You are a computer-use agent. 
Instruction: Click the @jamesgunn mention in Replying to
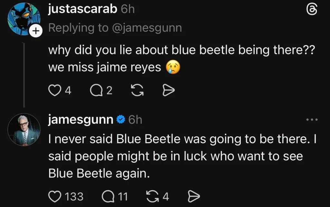(147, 28)
